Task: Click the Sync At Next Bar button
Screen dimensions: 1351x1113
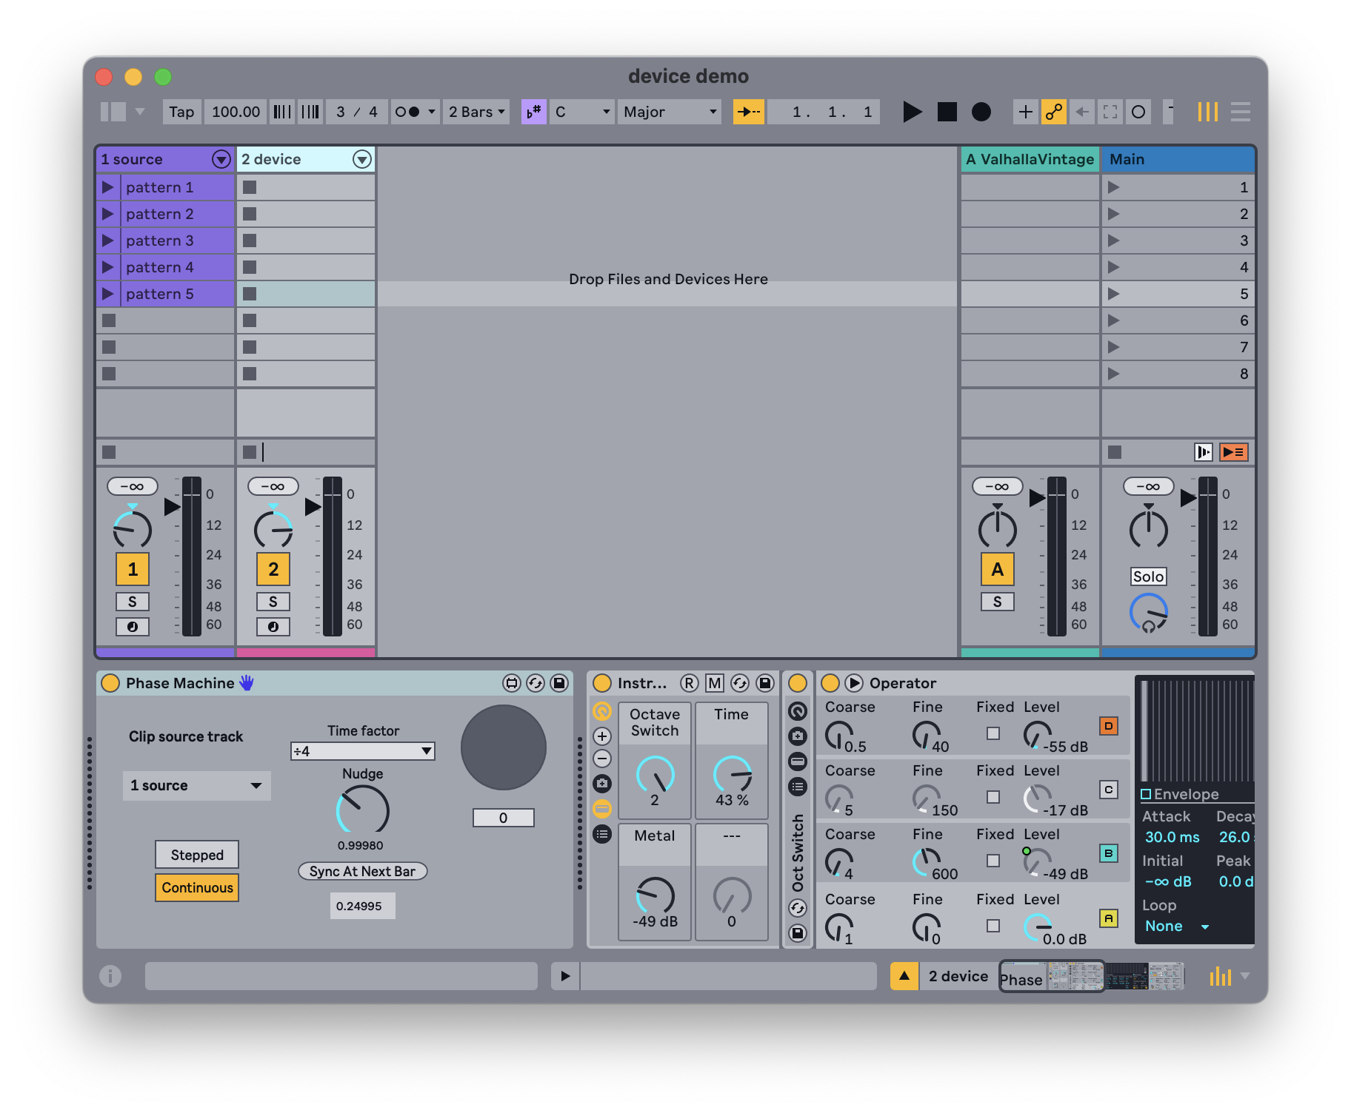Action: (x=362, y=872)
